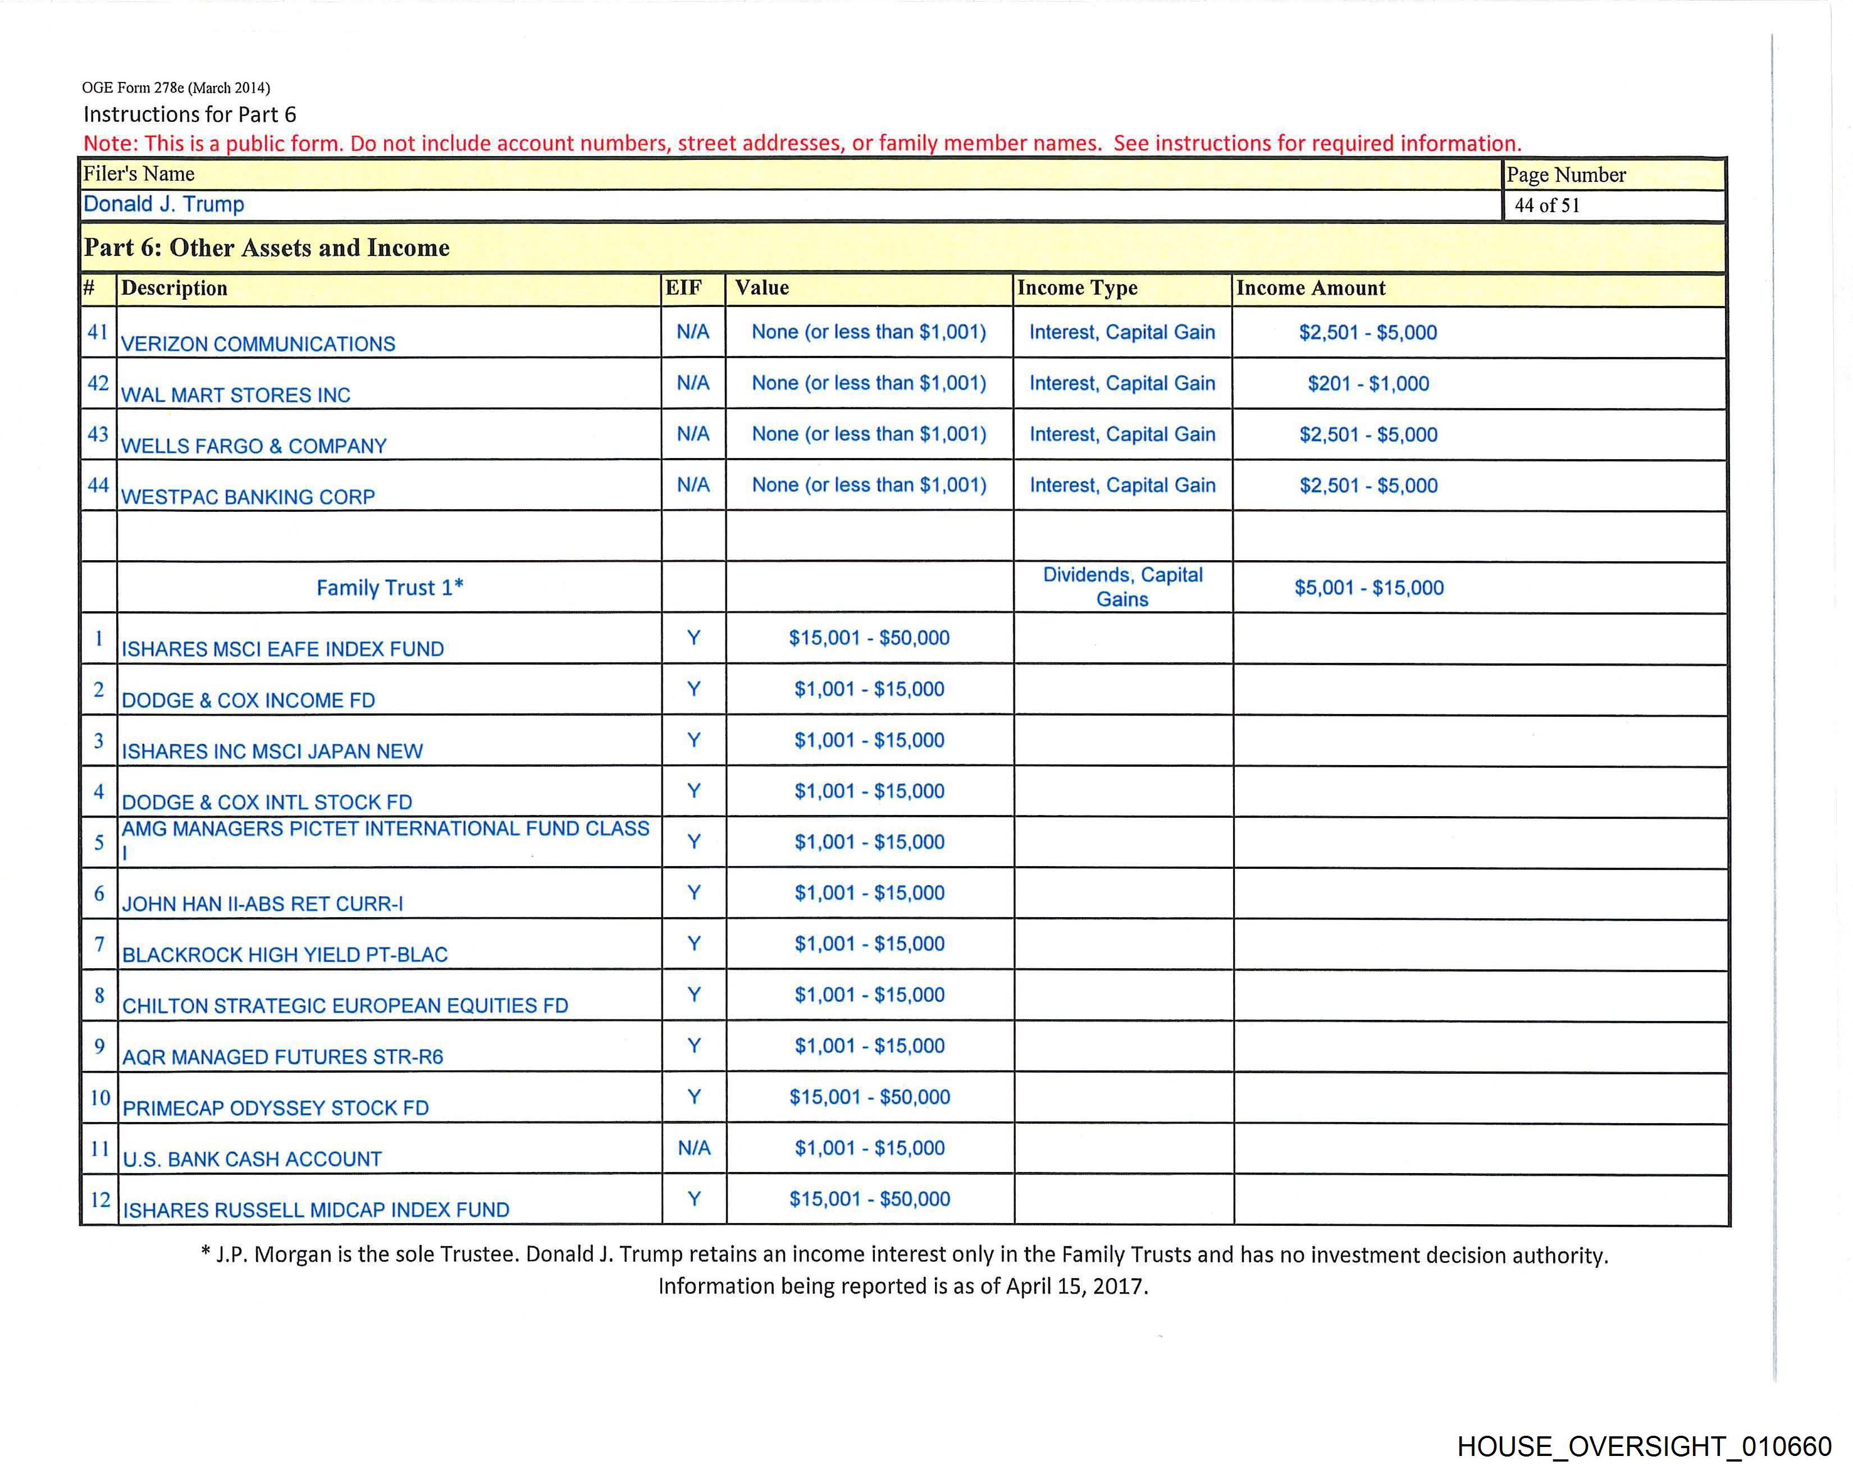Click the WESTPAC BANKING CORP description
The width and height of the screenshot is (1853, 1470).
coord(248,497)
